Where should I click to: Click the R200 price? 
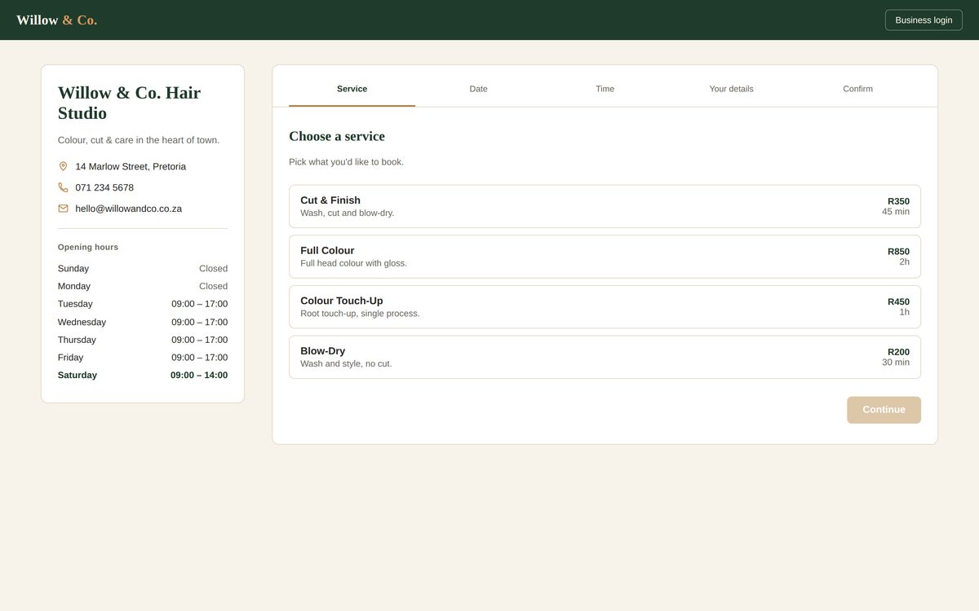(898, 352)
